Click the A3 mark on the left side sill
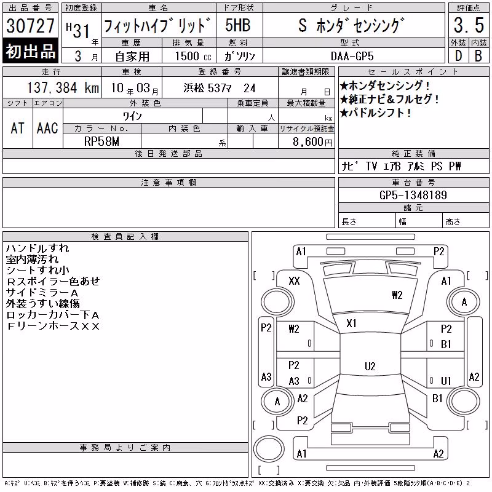Image resolution: width=492 pixels, height=492 pixels. click(266, 376)
